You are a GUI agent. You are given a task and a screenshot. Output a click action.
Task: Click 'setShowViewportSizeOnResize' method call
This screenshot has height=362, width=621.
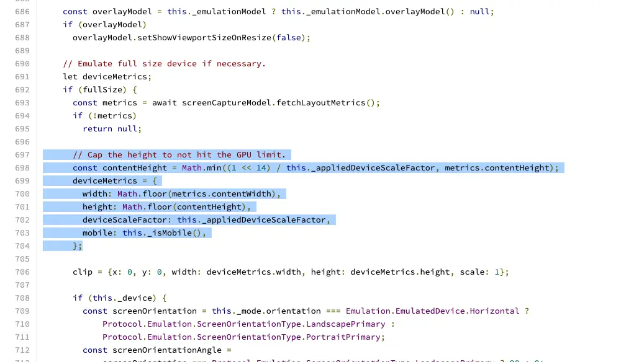click(204, 38)
